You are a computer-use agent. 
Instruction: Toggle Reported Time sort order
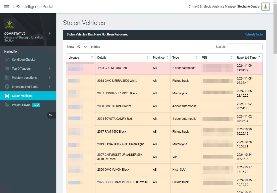(x=248, y=58)
